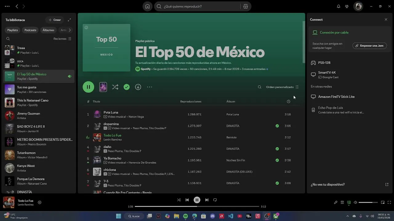Connect to PS5-128 device
Image resolution: width=394 pixels, height=221 pixels.
point(350,63)
